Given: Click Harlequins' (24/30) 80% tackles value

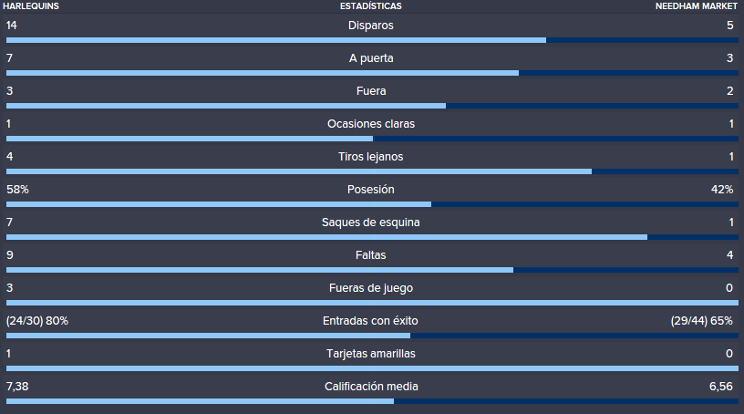Looking at the screenshot, I should coord(37,321).
